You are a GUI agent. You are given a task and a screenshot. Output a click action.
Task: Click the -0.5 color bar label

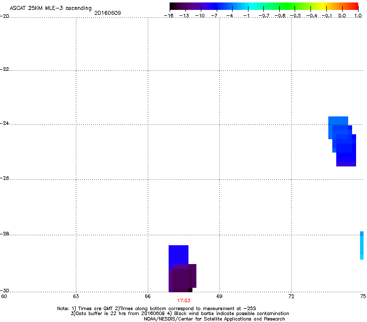pos(296,16)
